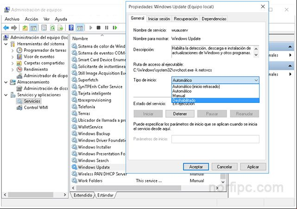Image resolution: width=297 pixels, height=209 pixels.
Task: Click the export list toolbar icon
Action: click(60, 28)
